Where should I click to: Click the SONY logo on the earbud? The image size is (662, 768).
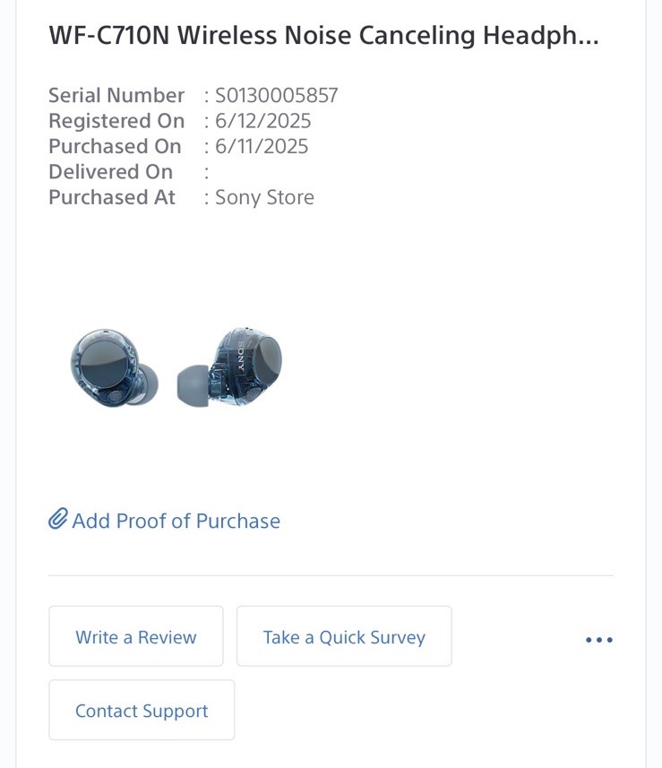point(240,356)
